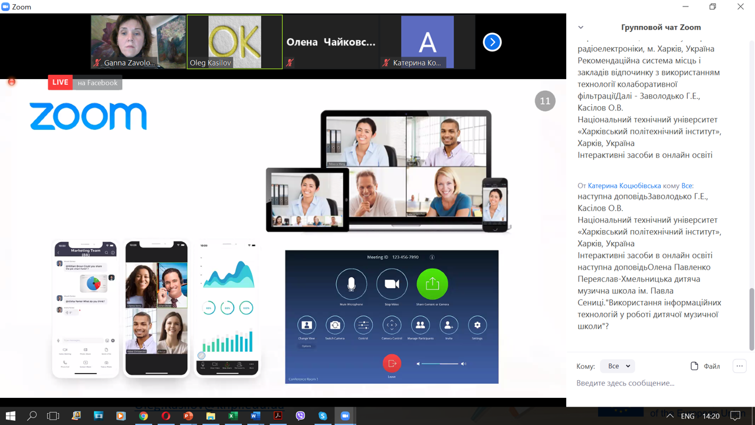This screenshot has width=755, height=425.
Task: Click sender name Катерина Коцюбівська in chat
Action: pyautogui.click(x=624, y=185)
